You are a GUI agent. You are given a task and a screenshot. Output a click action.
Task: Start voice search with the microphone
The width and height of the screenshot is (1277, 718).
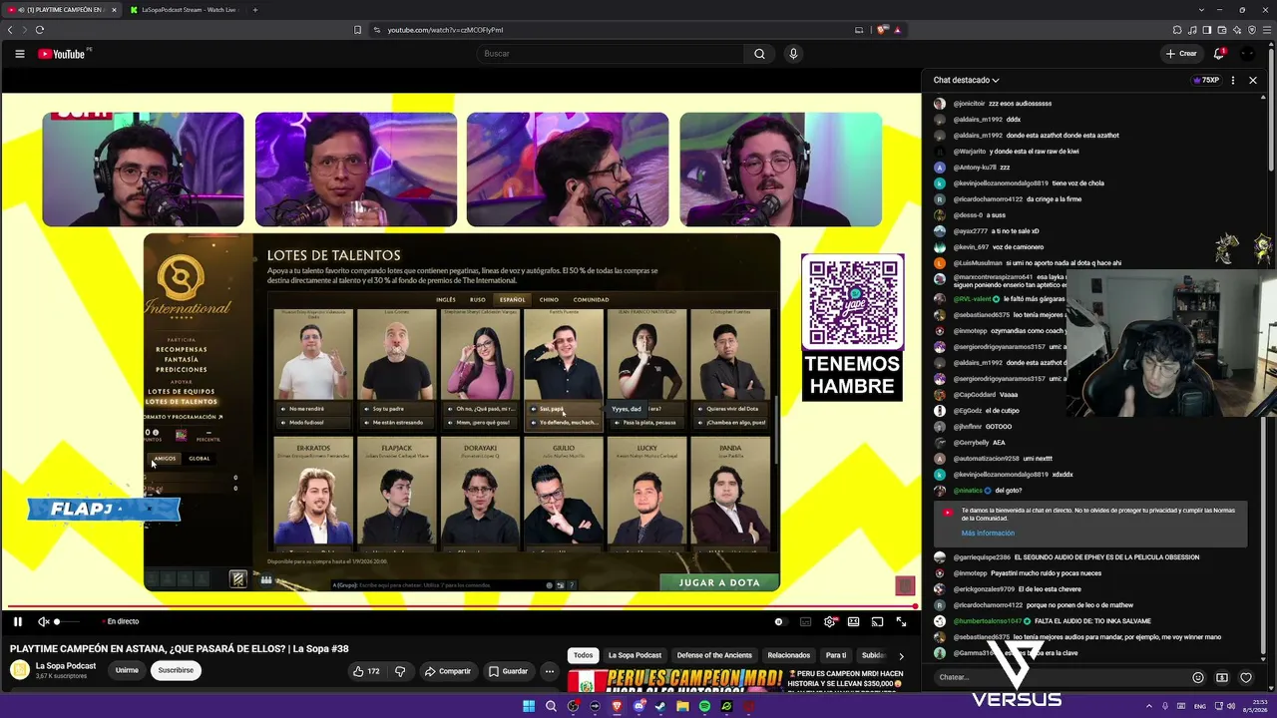(793, 54)
